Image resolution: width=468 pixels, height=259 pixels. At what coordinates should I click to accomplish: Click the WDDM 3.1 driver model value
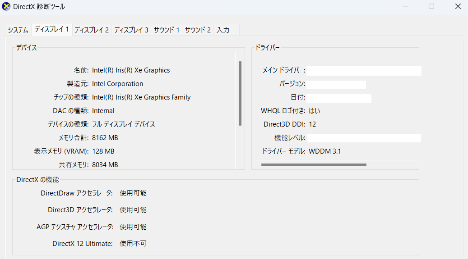tap(325, 151)
